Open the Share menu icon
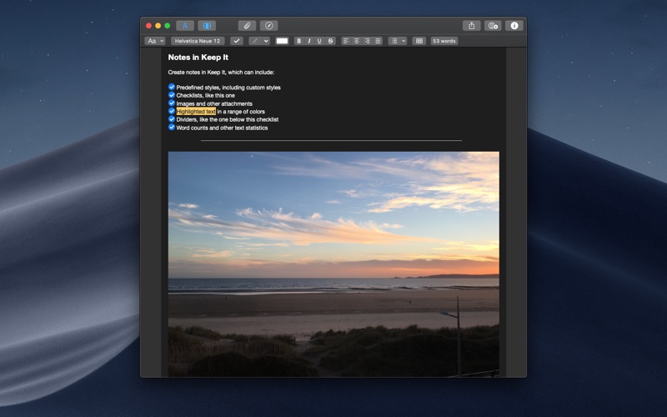This screenshot has width=667, height=417. click(472, 26)
